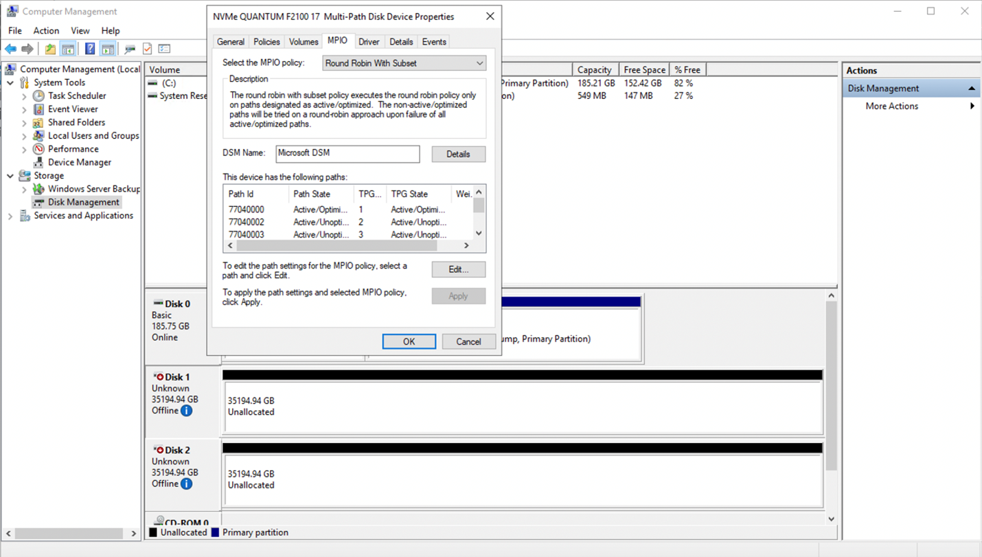Collapse the System Tools tree node
This screenshot has height=557, width=982.
point(10,82)
